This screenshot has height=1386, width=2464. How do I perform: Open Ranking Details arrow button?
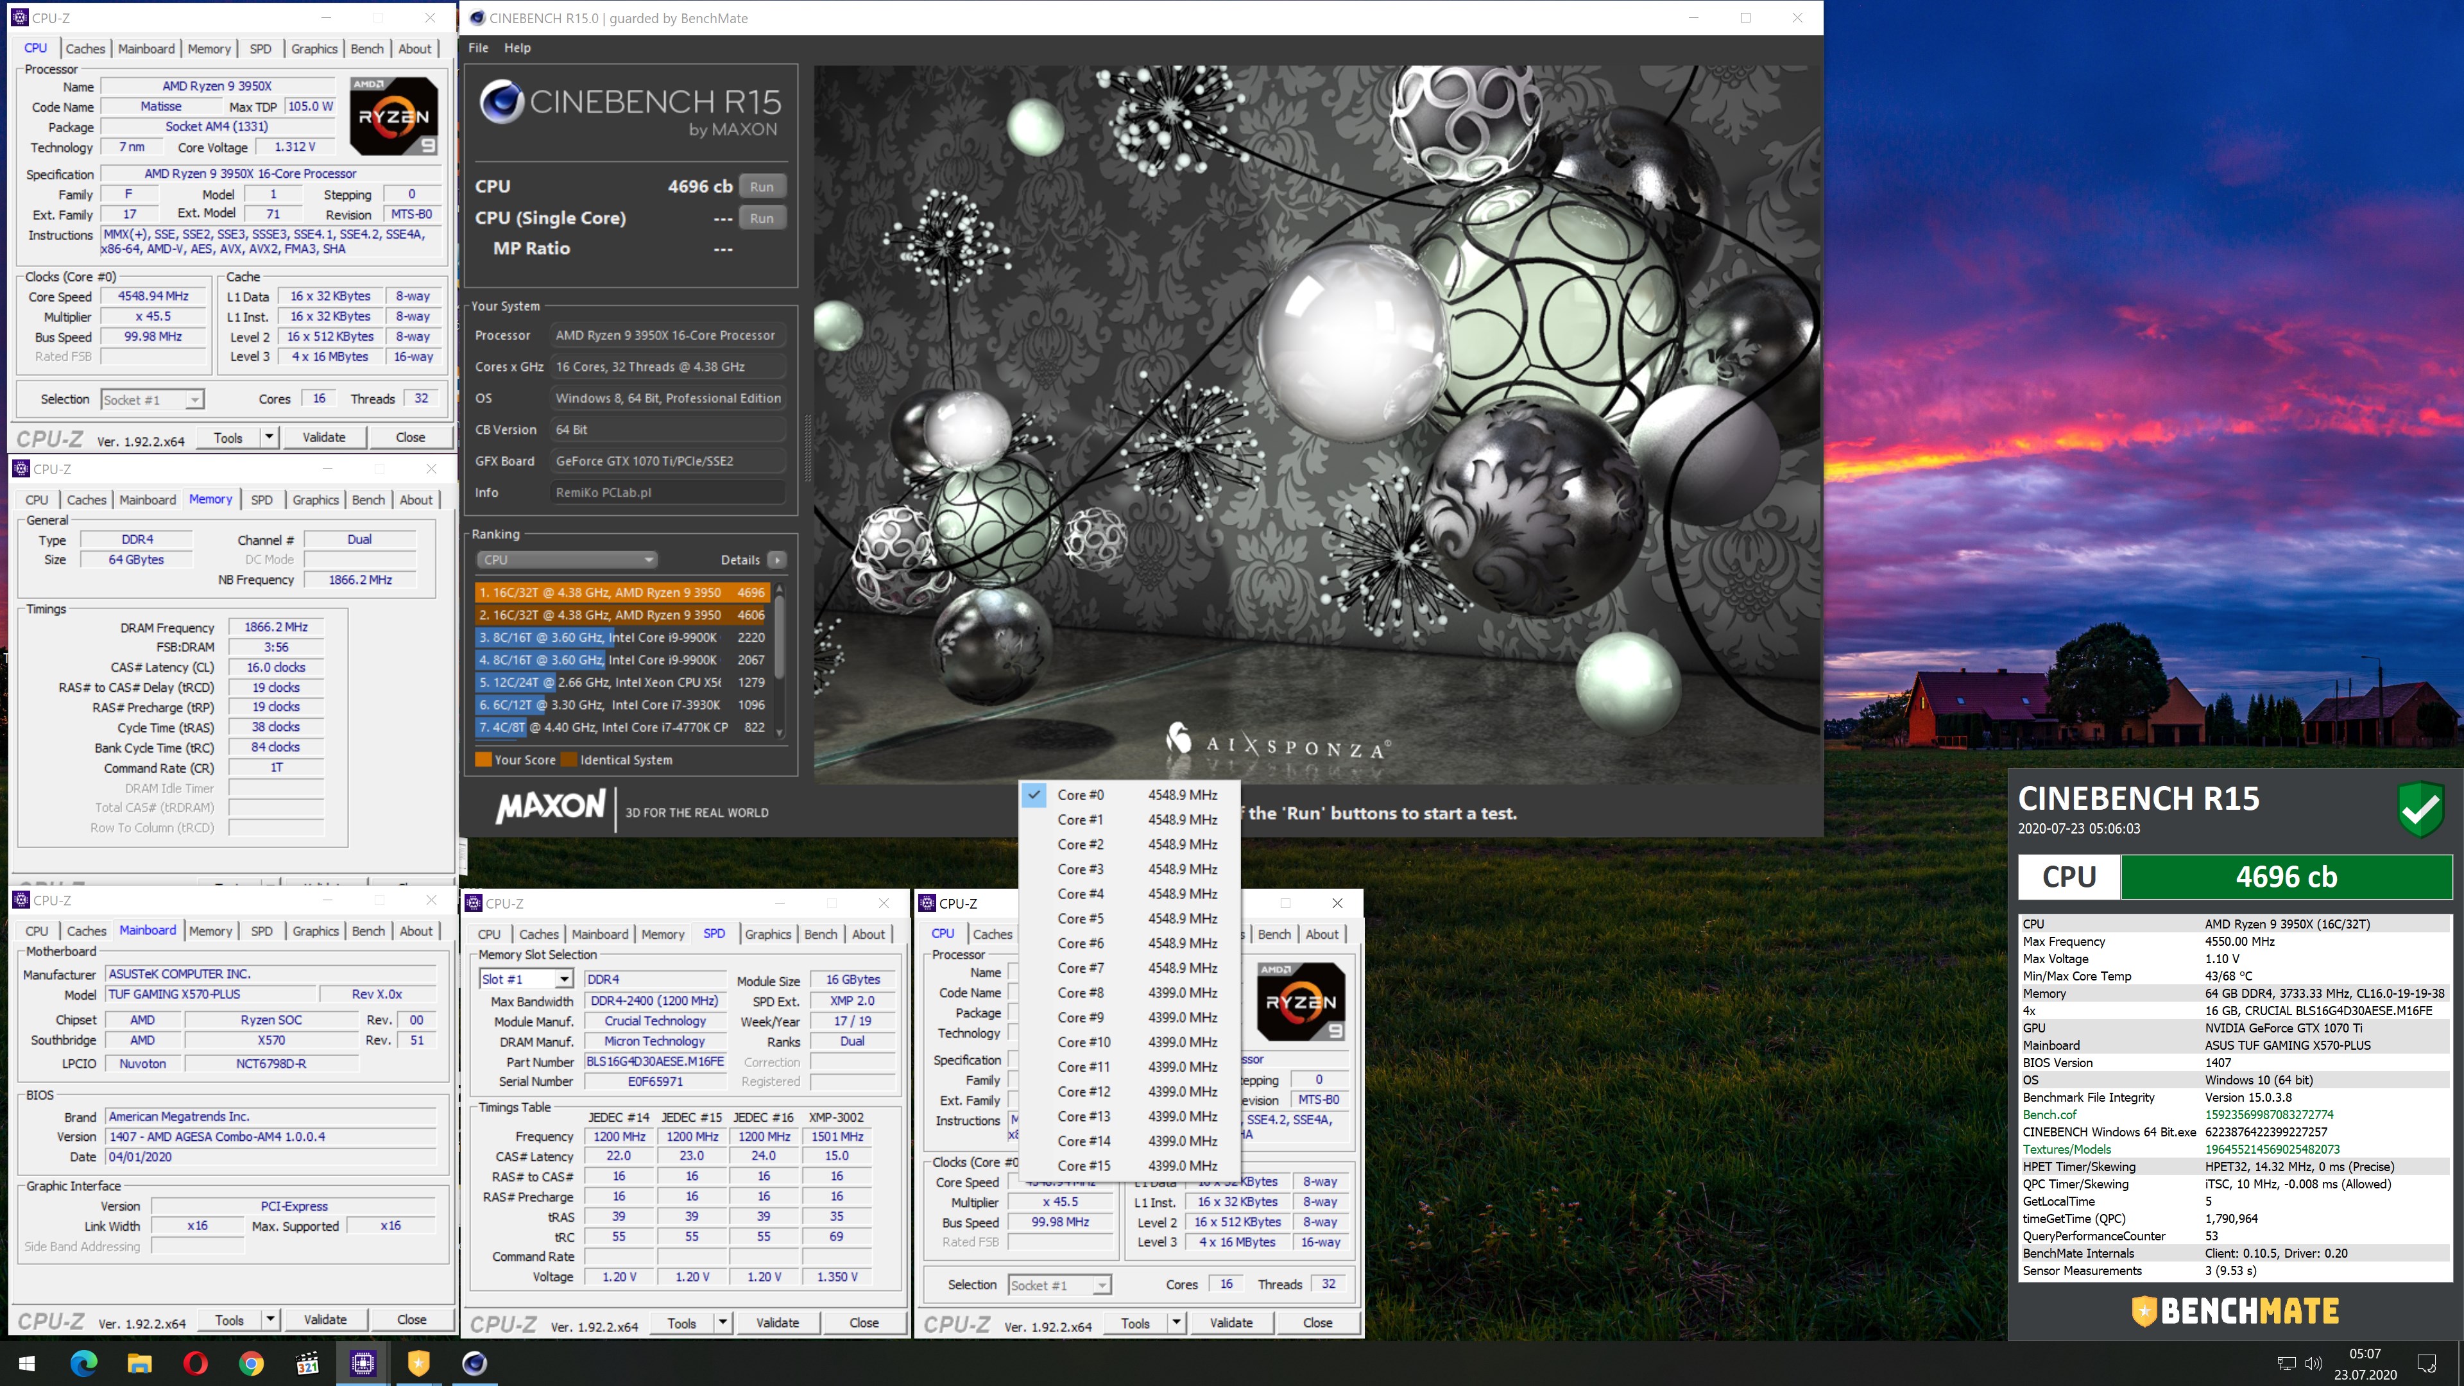(x=776, y=560)
